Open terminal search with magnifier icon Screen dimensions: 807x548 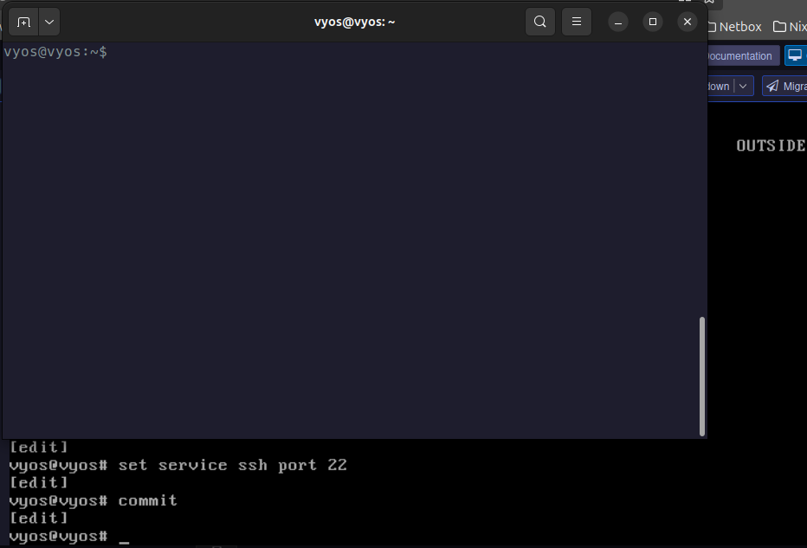(x=539, y=22)
